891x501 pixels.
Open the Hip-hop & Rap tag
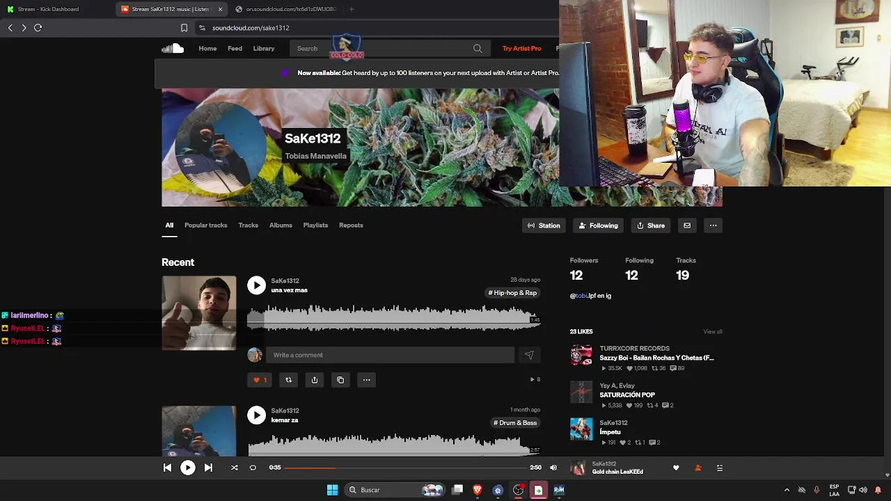pos(512,293)
